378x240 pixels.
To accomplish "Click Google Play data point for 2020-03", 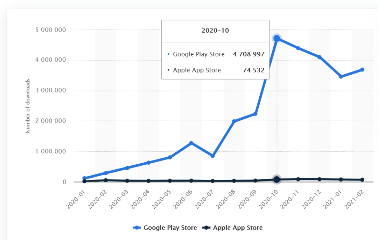I will click(x=127, y=168).
